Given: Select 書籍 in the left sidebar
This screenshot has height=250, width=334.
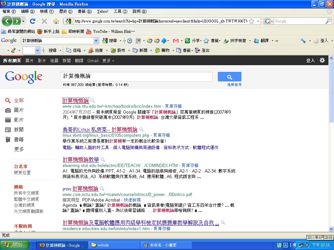Looking at the screenshot, I should pos(19,139).
